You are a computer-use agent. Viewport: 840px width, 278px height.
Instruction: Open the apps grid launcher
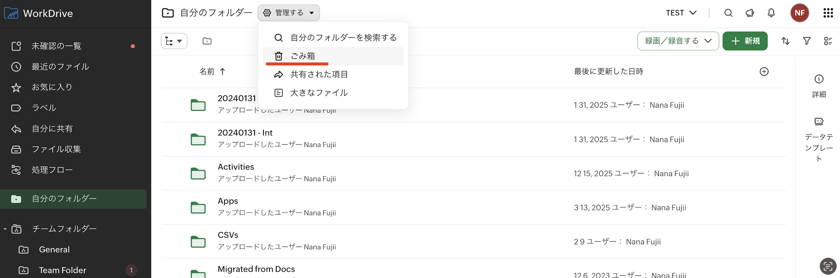pyautogui.click(x=828, y=13)
